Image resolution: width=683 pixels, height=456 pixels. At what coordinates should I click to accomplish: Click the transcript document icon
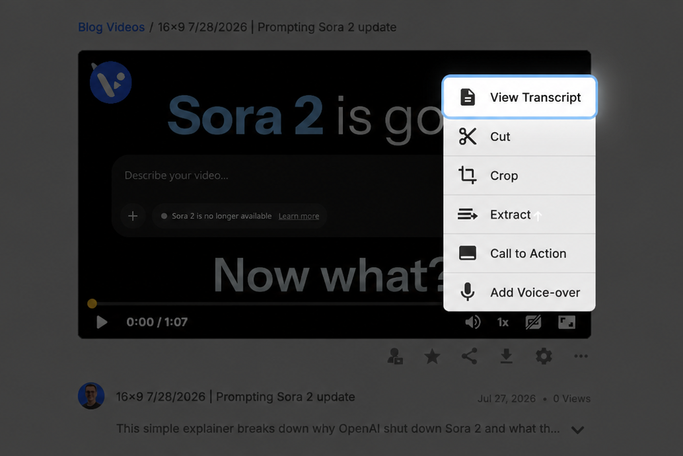[468, 96]
